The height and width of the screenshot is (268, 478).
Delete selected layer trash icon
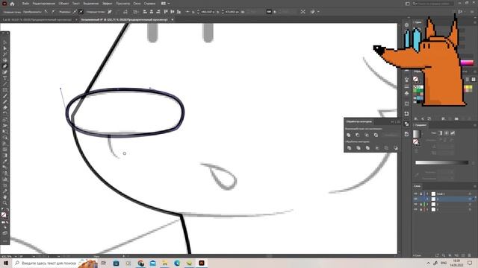click(x=470, y=255)
